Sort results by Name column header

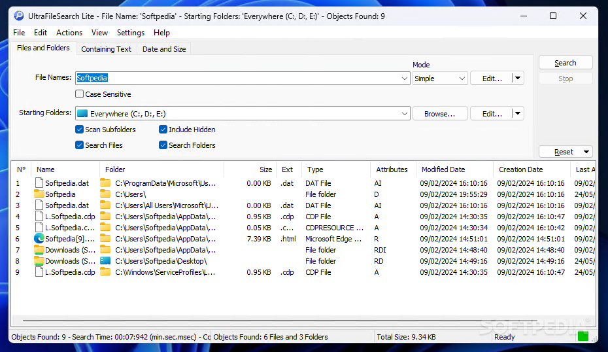(x=65, y=169)
